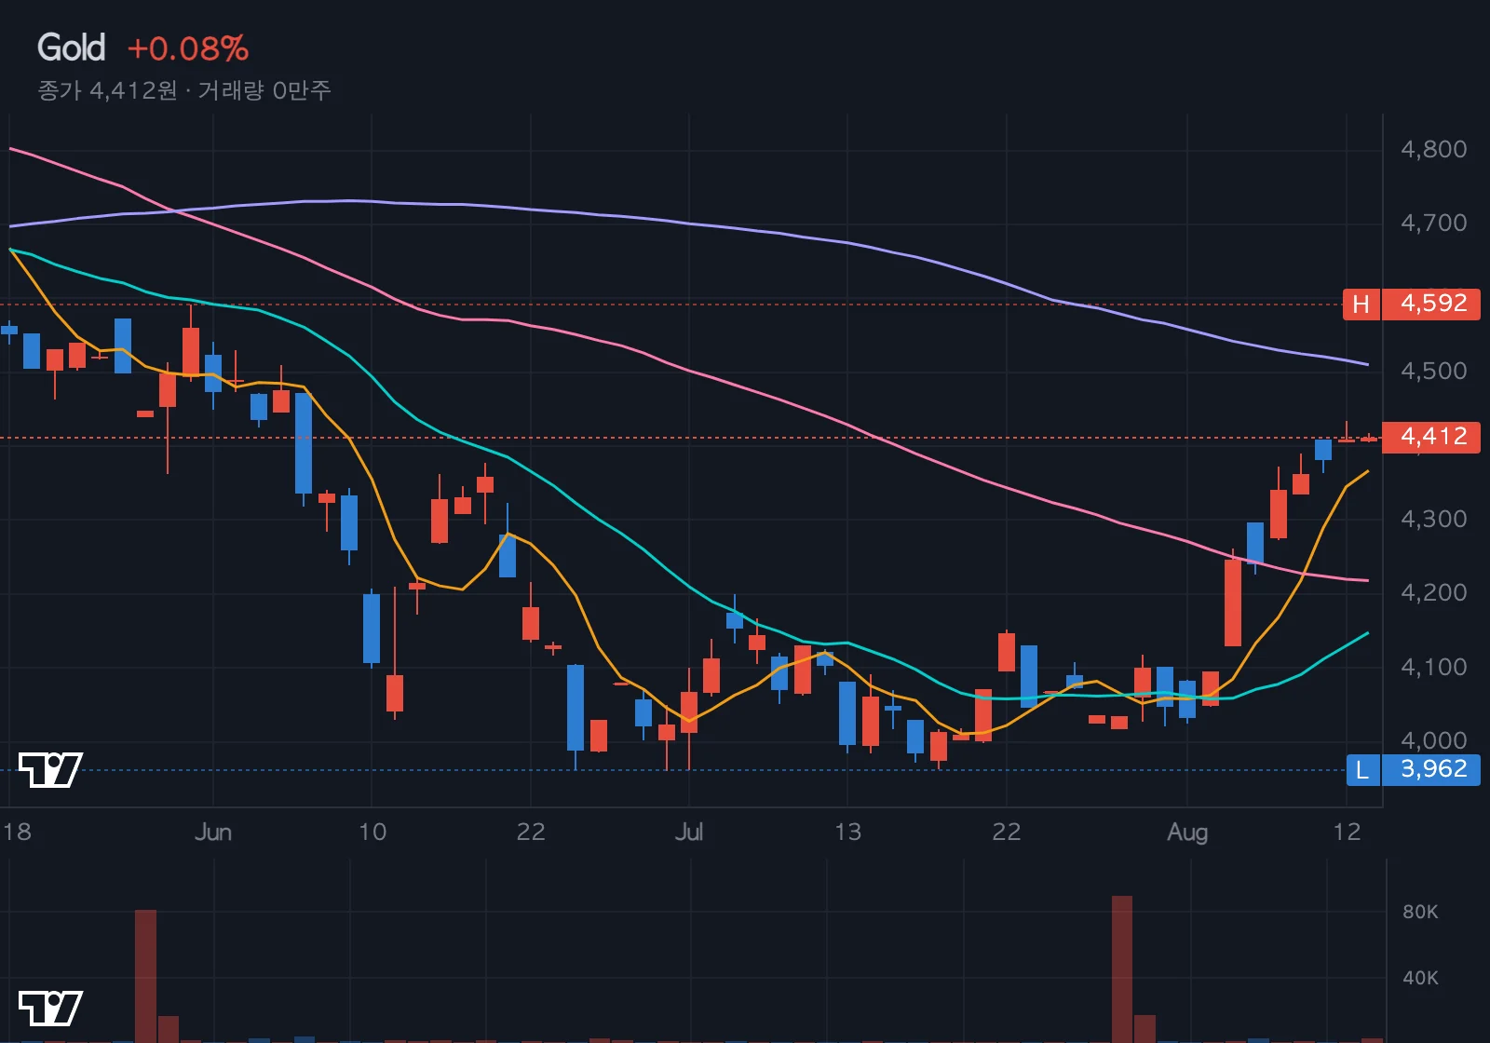Image resolution: width=1490 pixels, height=1043 pixels.
Task: Click the 4,700 price axis label
Action: 1433,223
